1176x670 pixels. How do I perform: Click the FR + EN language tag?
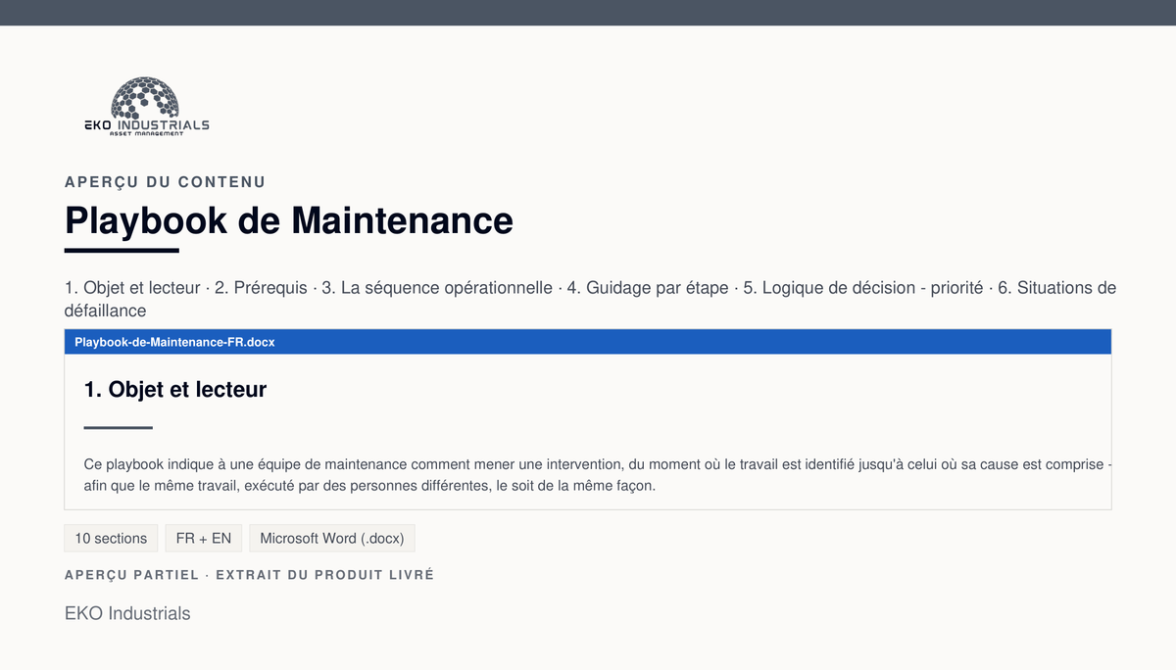point(204,538)
